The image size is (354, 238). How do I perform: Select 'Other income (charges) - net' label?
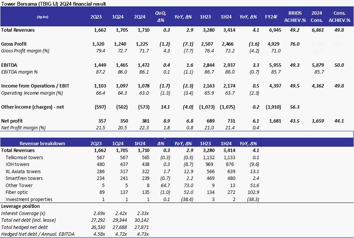[32, 107]
